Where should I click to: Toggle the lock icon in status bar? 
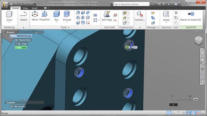183,113
